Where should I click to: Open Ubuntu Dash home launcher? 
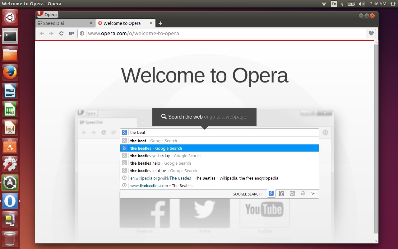pyautogui.click(x=10, y=17)
